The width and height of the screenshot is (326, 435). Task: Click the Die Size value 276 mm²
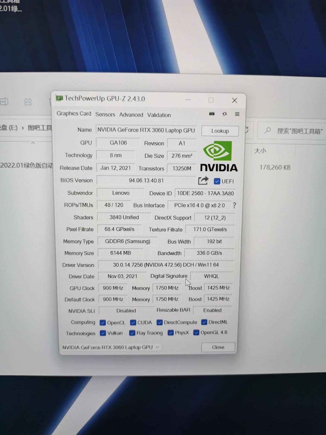(x=182, y=156)
